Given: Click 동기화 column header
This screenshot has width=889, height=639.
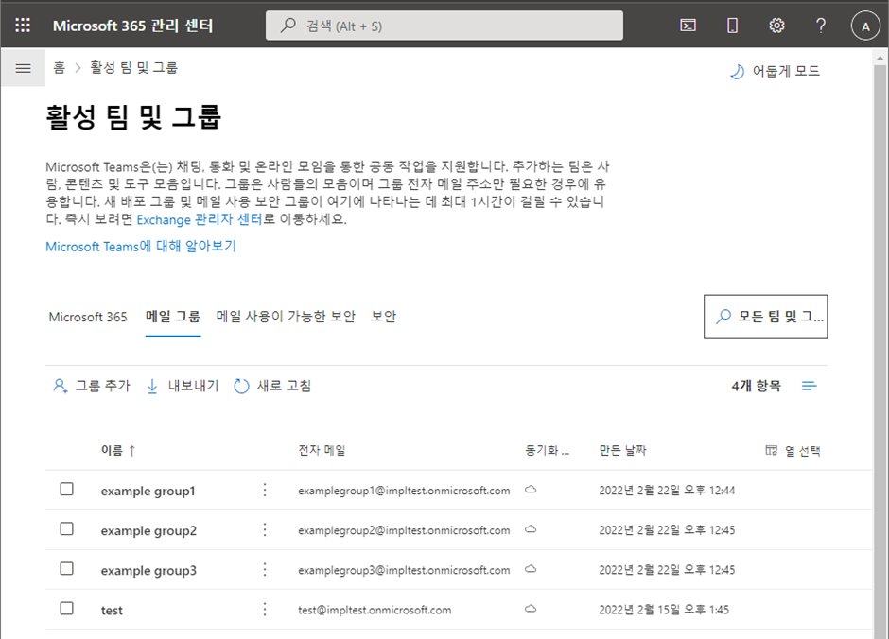Looking at the screenshot, I should 548,450.
